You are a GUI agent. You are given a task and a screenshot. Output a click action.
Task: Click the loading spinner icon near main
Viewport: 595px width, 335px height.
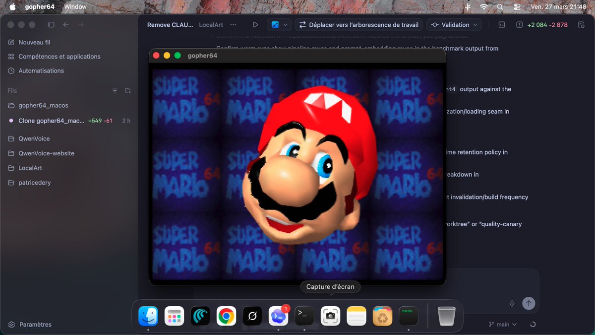tap(533, 324)
